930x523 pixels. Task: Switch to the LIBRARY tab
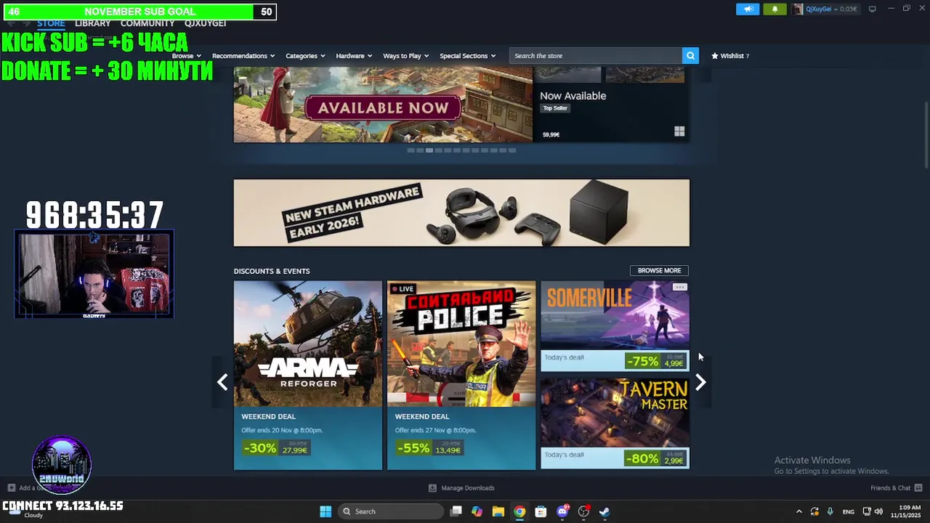(x=93, y=23)
